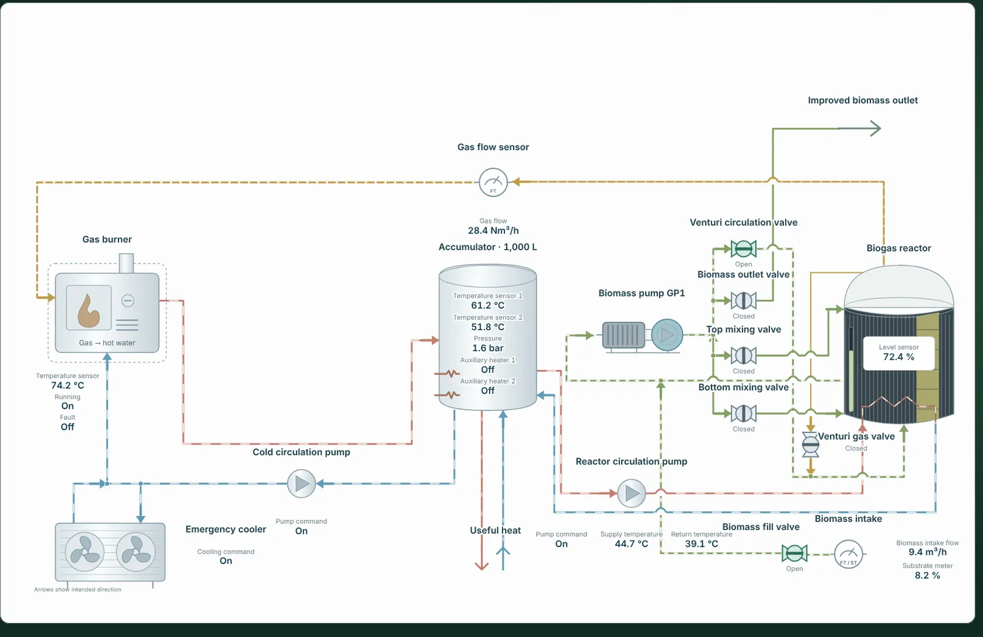This screenshot has height=637, width=983.
Task: Click the Top mixing valve Closed status
Action: pyautogui.click(x=743, y=371)
